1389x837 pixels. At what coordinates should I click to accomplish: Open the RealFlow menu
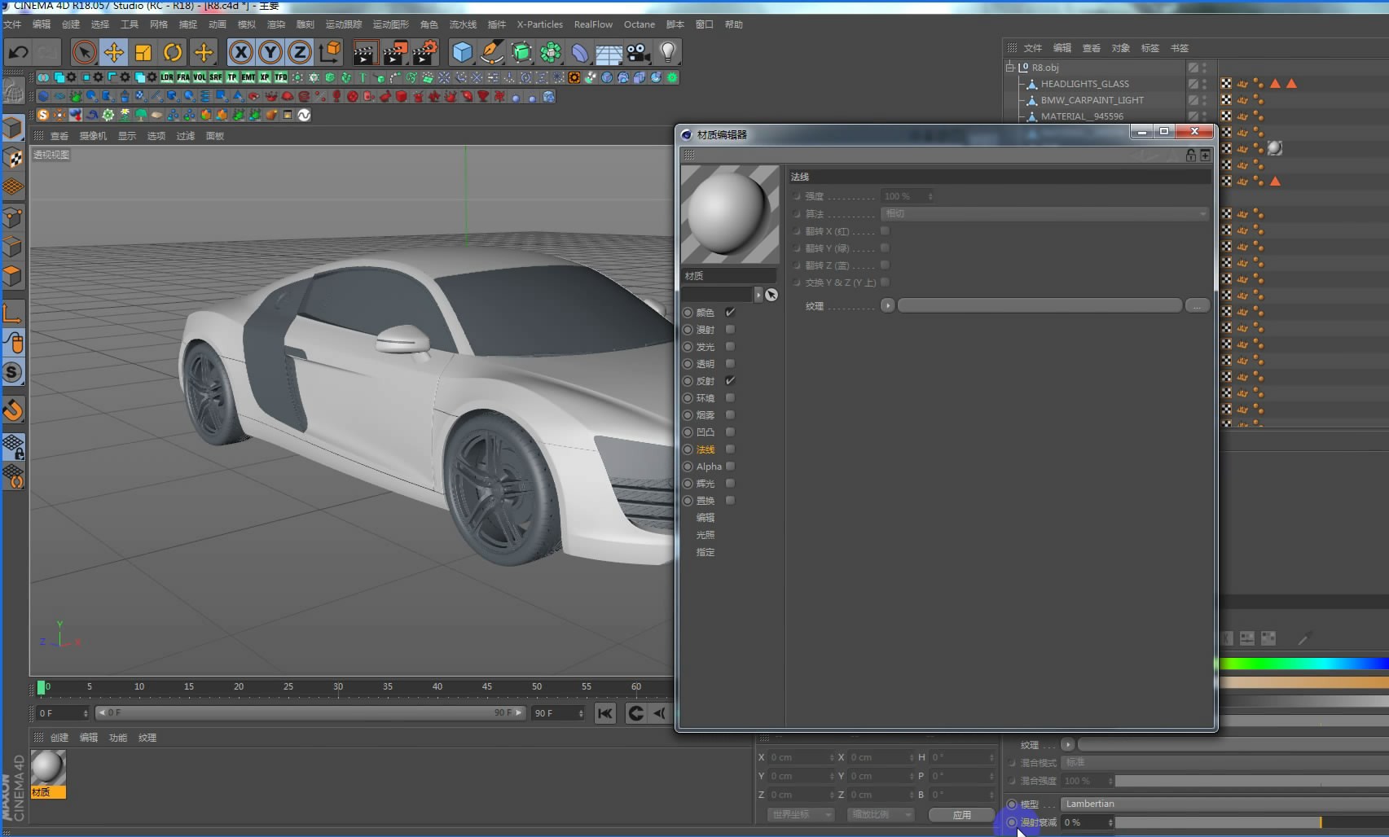tap(592, 24)
